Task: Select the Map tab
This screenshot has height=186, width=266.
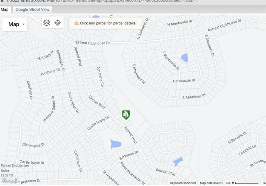Action: coord(4,9)
